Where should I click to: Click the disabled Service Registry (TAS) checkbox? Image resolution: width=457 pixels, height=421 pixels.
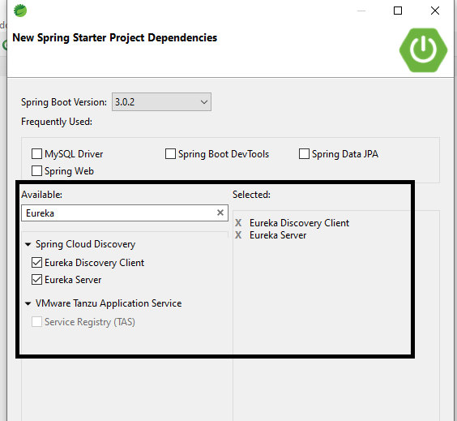pyautogui.click(x=36, y=322)
